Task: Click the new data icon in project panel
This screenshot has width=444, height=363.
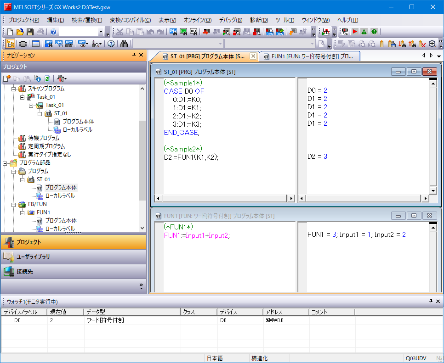Action: pos(7,78)
